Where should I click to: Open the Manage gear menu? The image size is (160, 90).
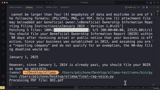[x=3, y=83]
